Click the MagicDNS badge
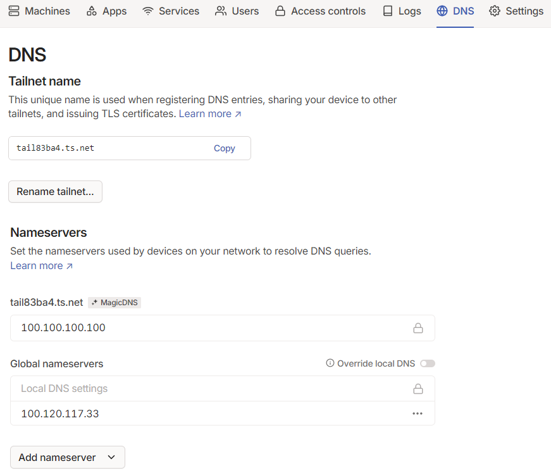The width and height of the screenshot is (551, 473). [115, 303]
